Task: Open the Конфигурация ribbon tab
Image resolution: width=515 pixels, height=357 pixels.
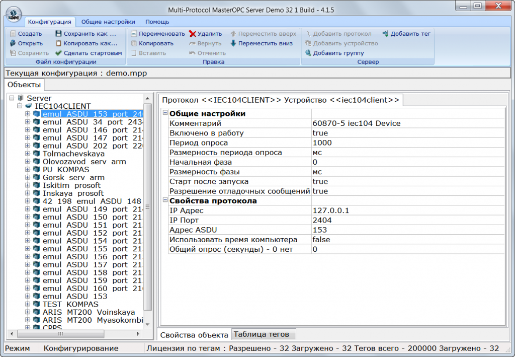Action: tap(50, 22)
